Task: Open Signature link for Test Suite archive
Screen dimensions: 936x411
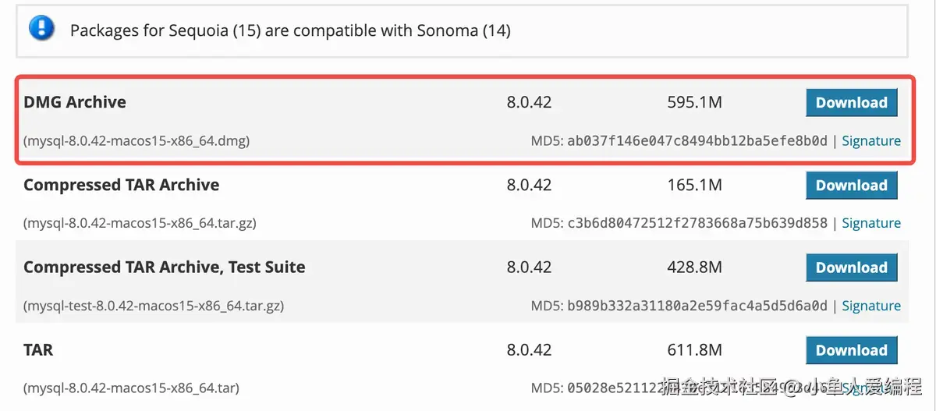Action: tap(871, 306)
